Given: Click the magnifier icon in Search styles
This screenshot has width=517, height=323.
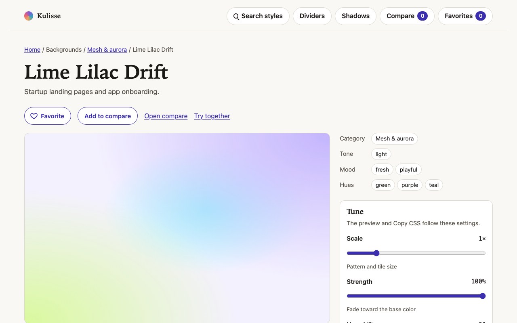Looking at the screenshot, I should [x=236, y=17].
